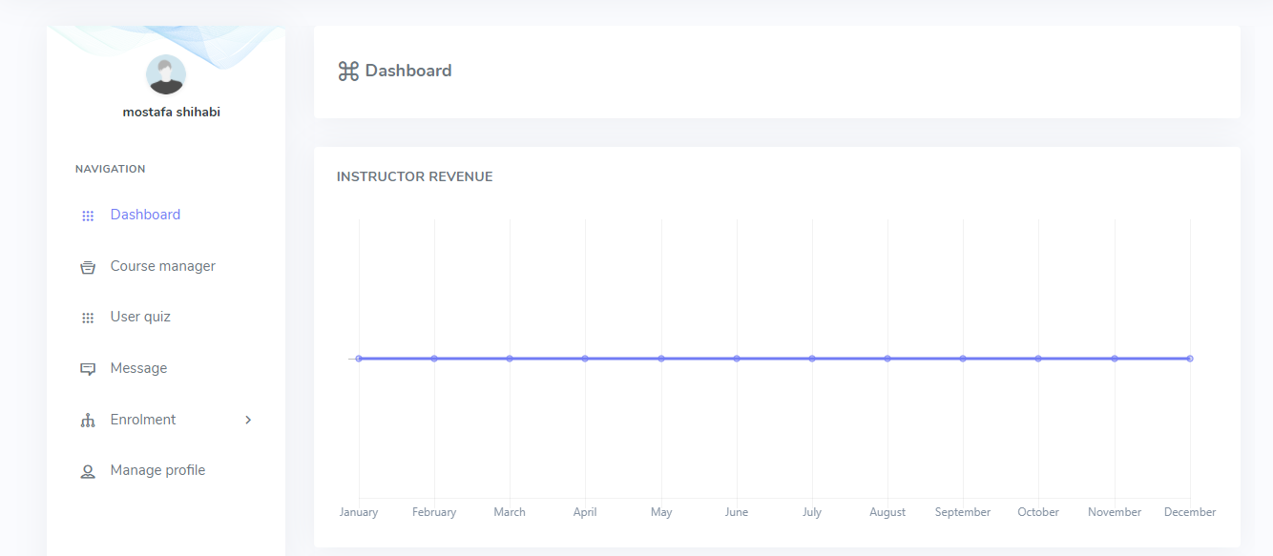
Task: Click the Manage profile person icon
Action: 88,471
